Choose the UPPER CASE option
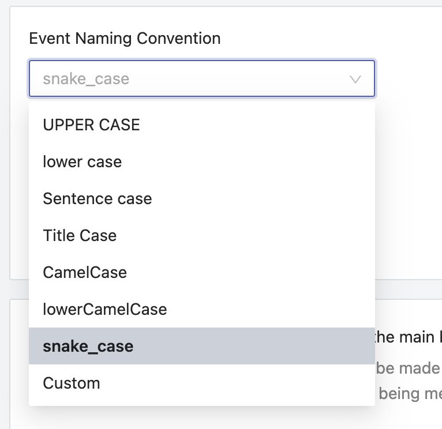The height and width of the screenshot is (429, 442). pyautogui.click(x=91, y=125)
